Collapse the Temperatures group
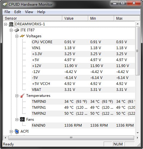The width and height of the screenshot is (143, 149). point(17,96)
